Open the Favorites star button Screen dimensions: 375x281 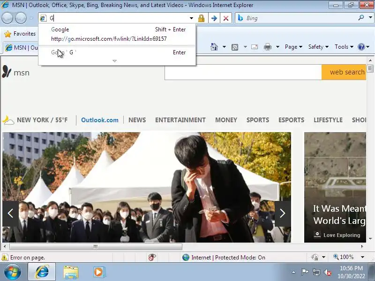point(20,34)
